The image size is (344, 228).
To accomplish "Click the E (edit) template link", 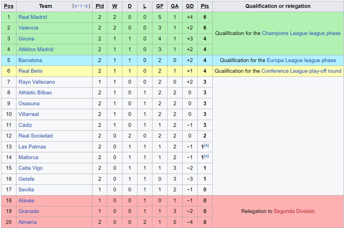I will pos(87,6).
